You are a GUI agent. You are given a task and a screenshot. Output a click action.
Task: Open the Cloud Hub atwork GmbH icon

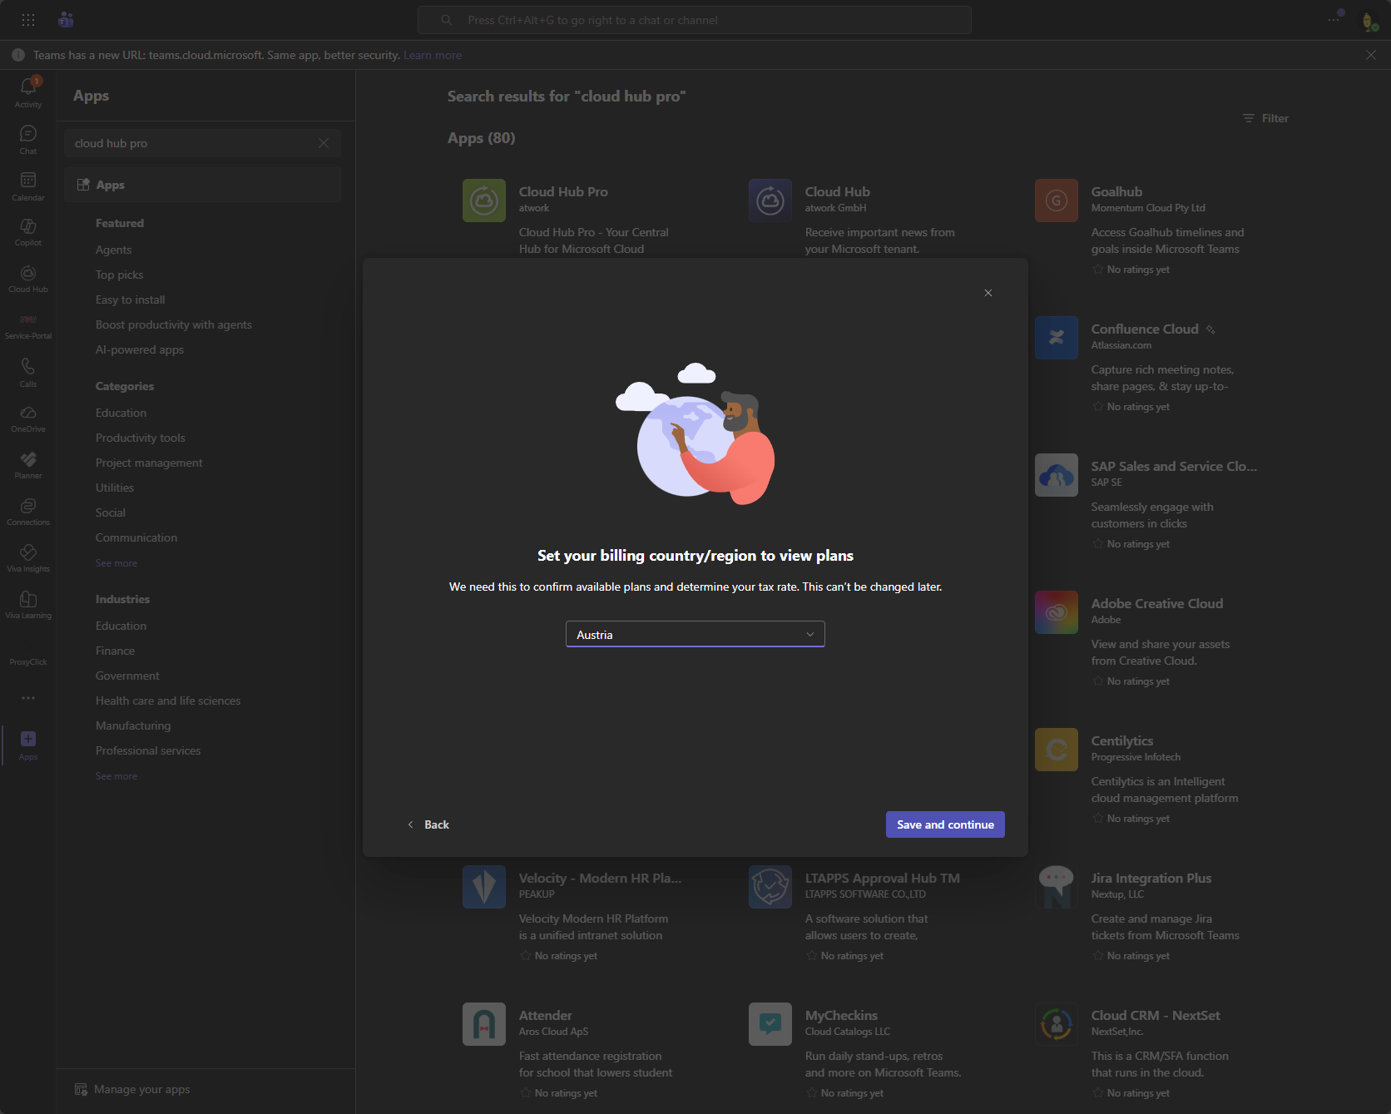click(770, 201)
